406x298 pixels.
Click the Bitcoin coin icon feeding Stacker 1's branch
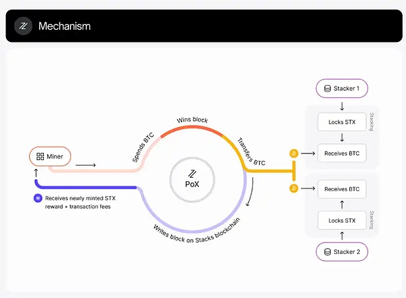point(294,153)
